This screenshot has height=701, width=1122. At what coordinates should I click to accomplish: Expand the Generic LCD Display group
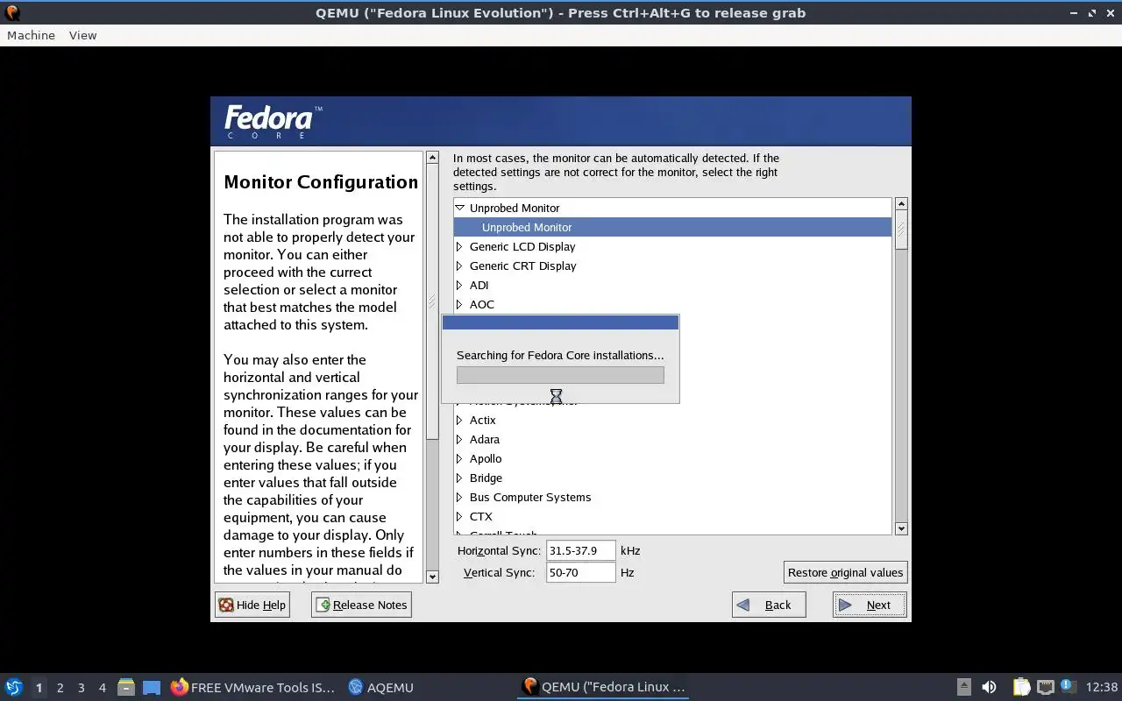point(459,246)
